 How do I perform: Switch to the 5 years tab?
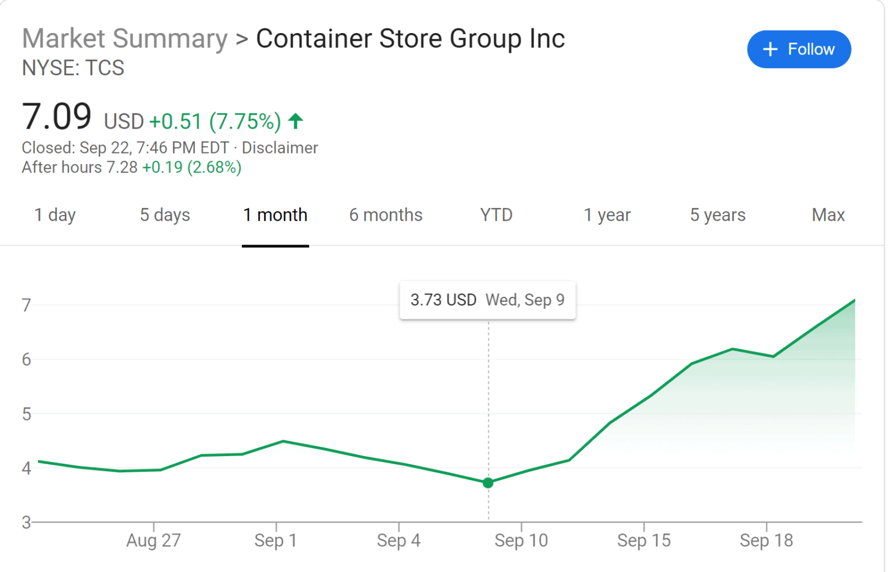coord(718,215)
